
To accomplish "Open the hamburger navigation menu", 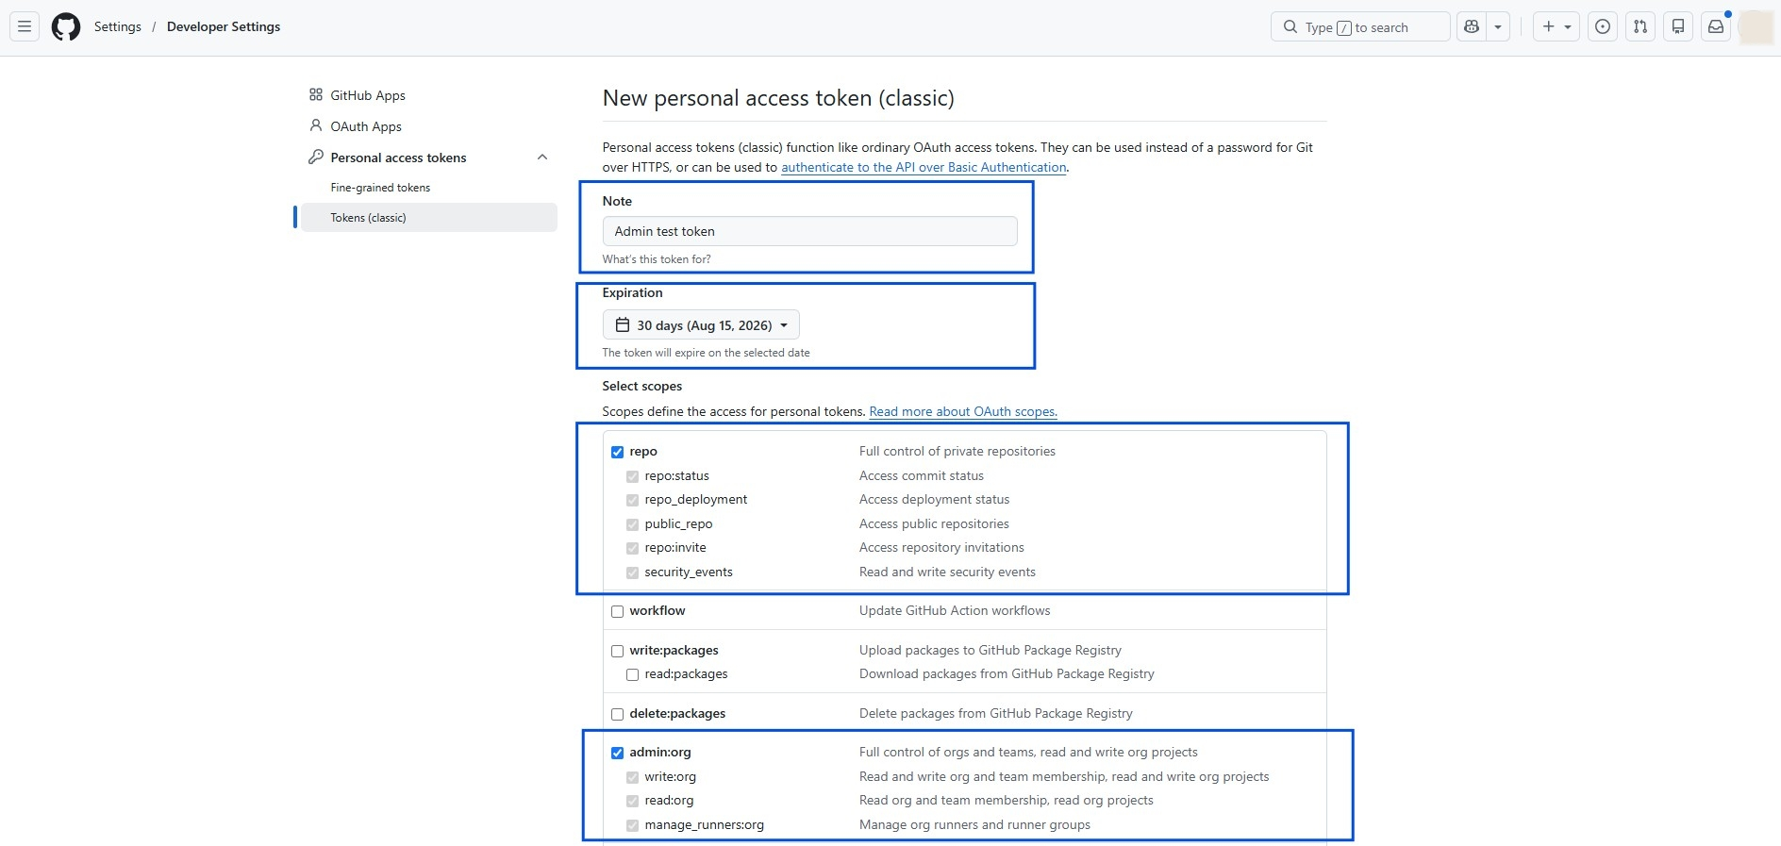I will click(25, 26).
